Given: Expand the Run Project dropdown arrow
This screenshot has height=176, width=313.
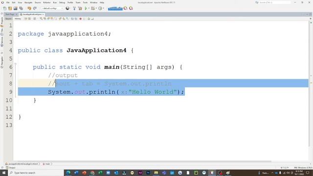Looking at the screenshot, I should (x=89, y=8).
